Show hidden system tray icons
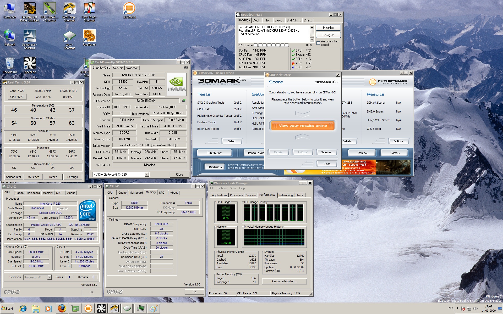 pos(457,308)
